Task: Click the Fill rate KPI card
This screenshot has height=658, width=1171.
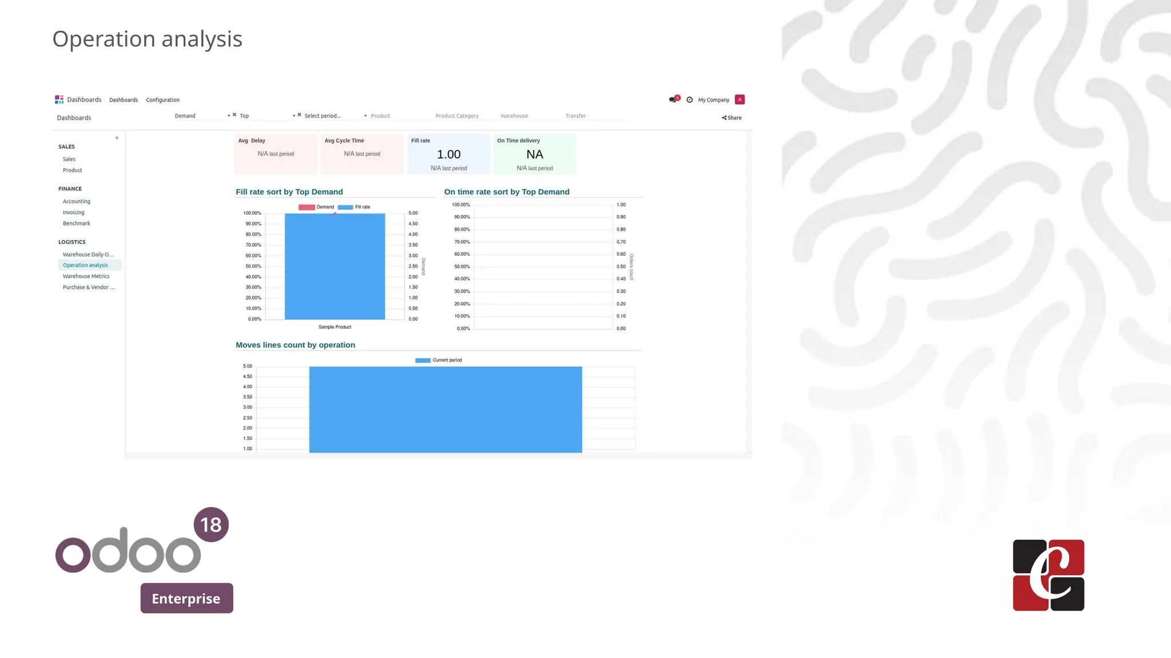Action: 448,154
